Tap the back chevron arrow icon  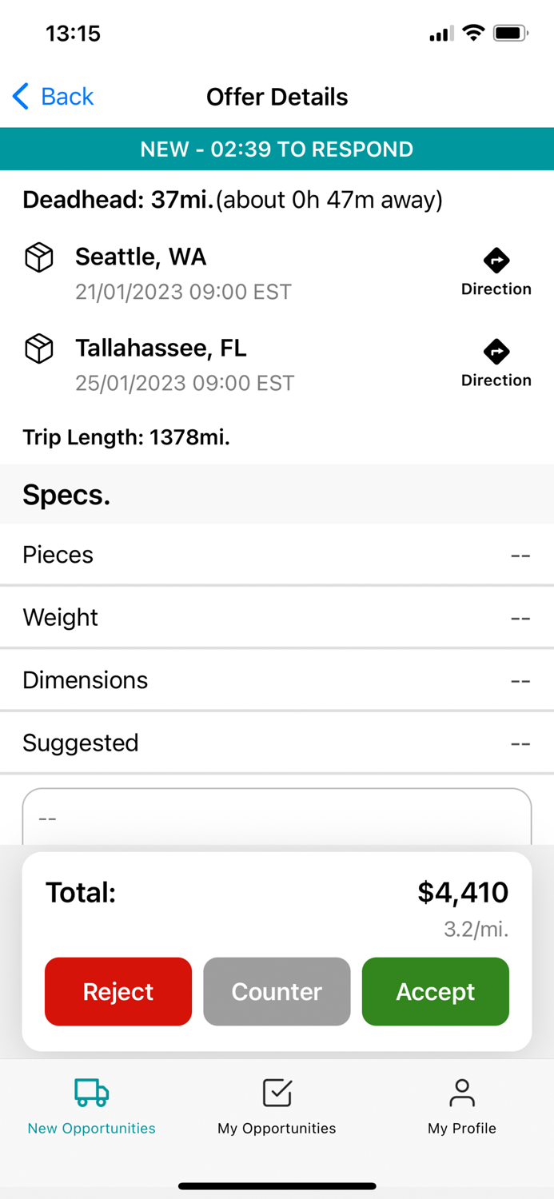(x=20, y=96)
